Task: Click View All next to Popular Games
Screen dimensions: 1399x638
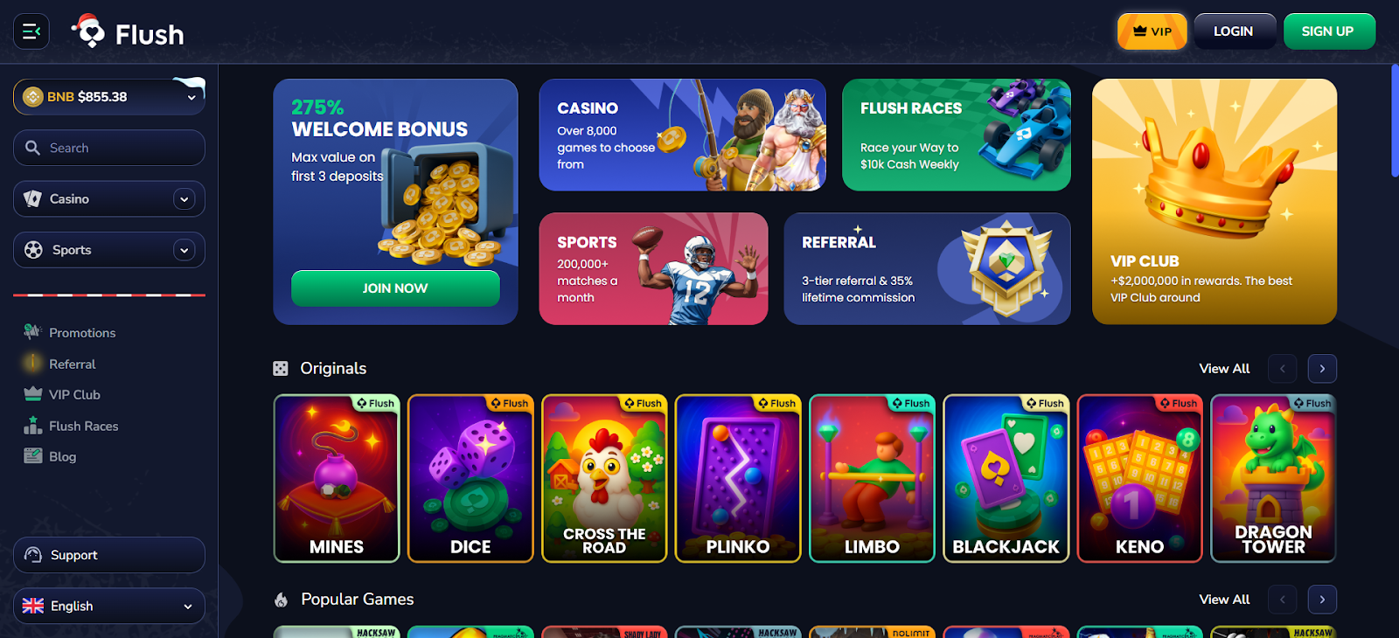Action: [1224, 600]
